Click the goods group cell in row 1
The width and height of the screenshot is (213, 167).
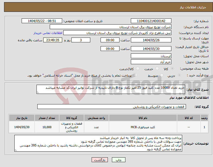click(71, 127)
